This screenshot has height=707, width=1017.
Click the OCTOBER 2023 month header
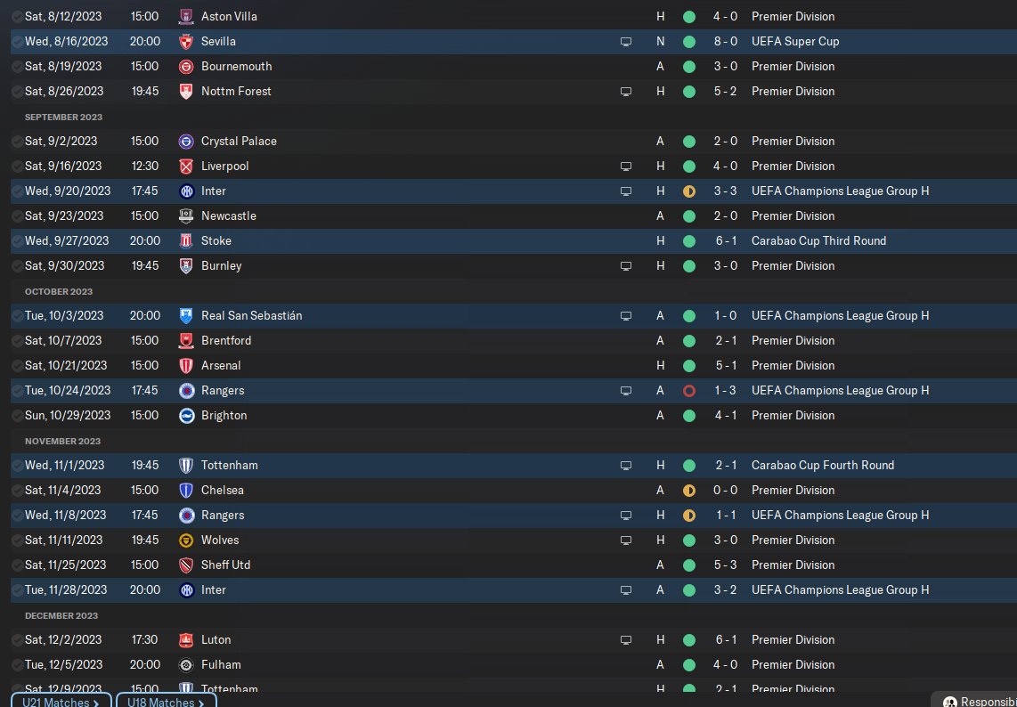59,291
